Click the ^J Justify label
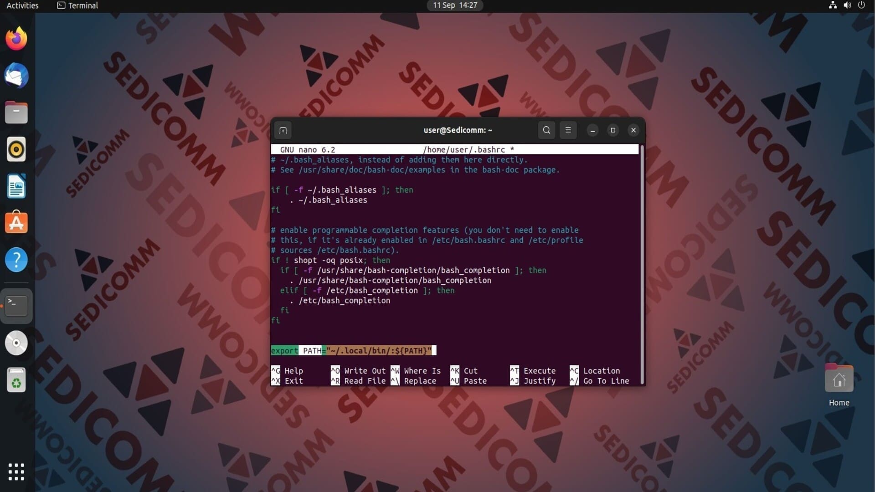Viewport: 875px width, 492px height. pos(533,381)
